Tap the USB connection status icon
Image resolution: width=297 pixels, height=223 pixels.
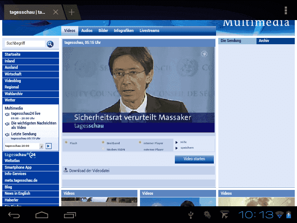pos(191,215)
